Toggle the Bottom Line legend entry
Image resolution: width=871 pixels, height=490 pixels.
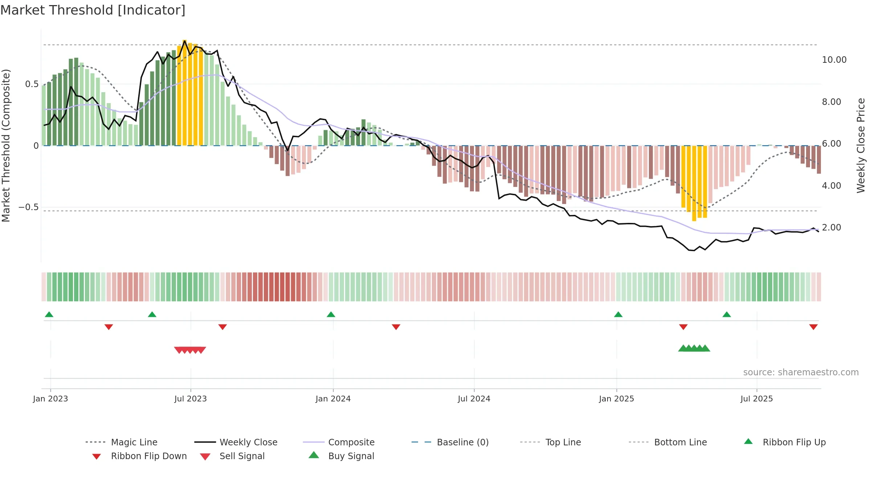pos(668,442)
